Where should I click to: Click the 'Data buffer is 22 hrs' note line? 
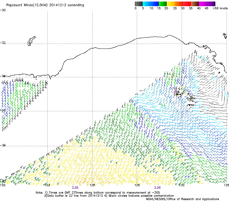pos(109,196)
